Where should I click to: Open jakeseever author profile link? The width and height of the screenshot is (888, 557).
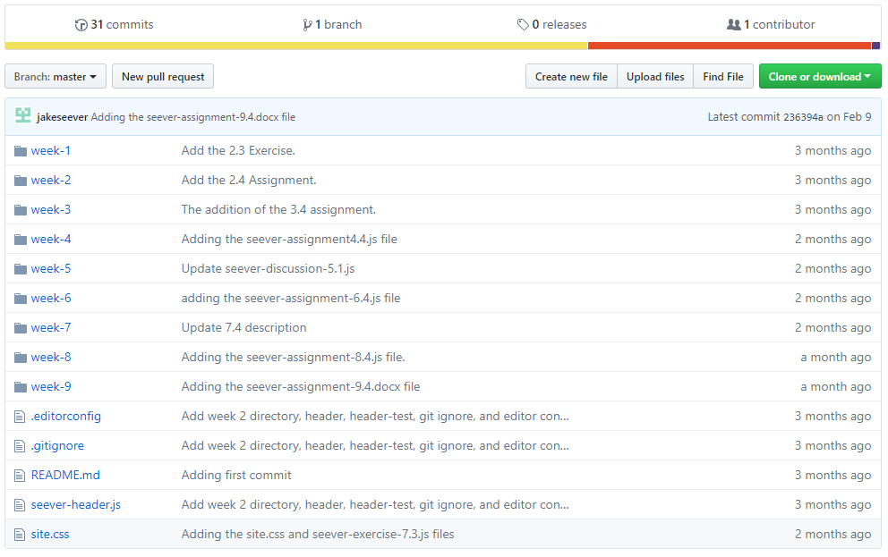[x=63, y=117]
